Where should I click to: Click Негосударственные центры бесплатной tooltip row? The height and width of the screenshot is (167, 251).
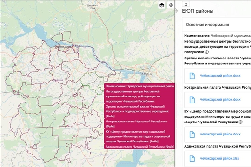139,96
